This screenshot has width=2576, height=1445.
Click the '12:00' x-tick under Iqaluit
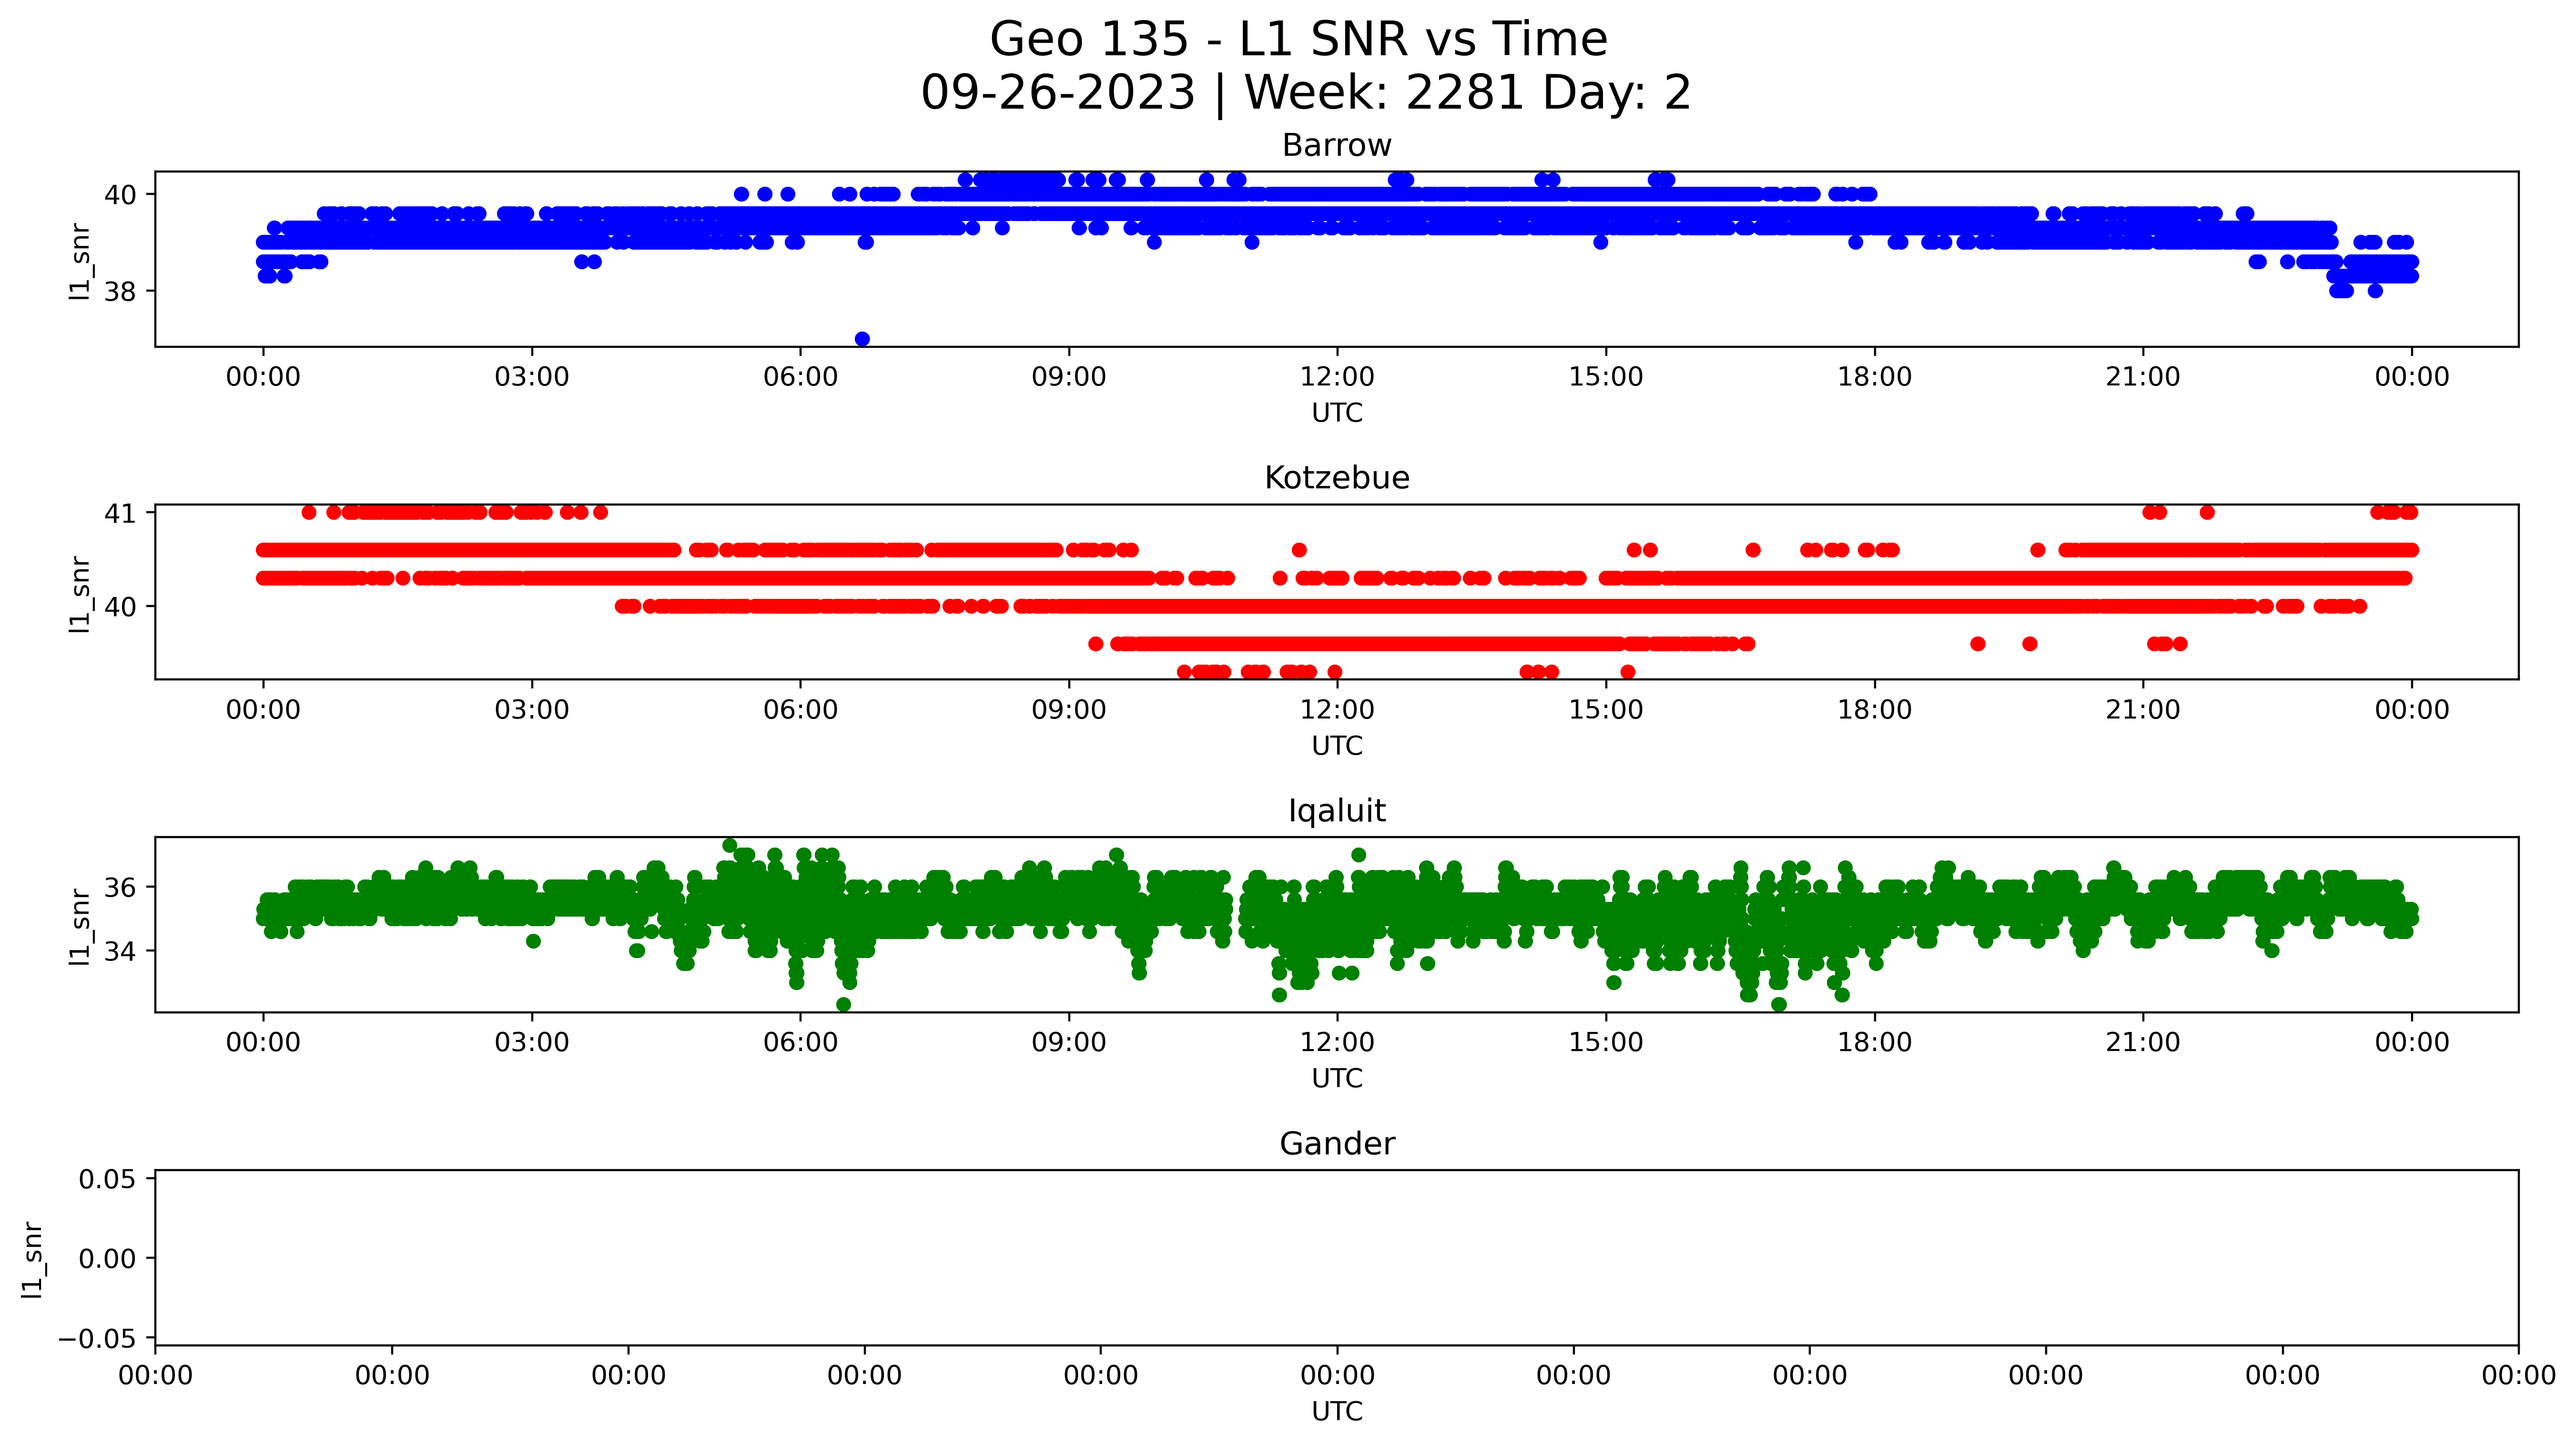pyautogui.click(x=1337, y=1043)
